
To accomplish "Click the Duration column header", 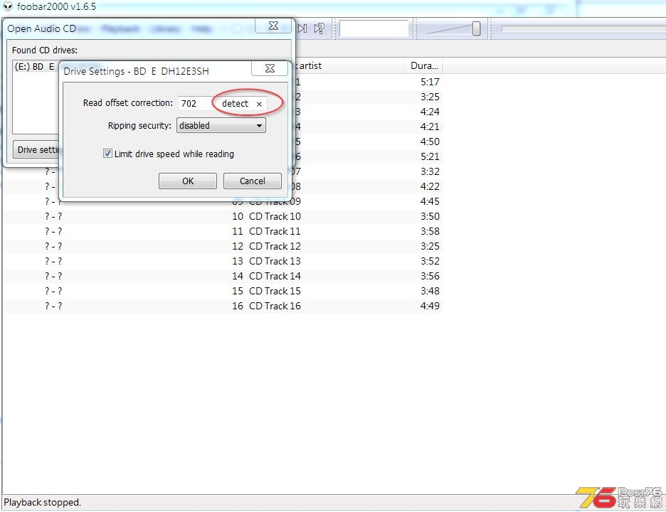I will [424, 66].
